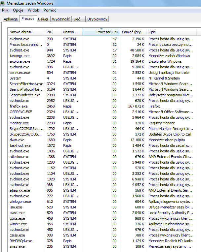The width and height of the screenshot is (201, 252).
Task: Select svchost.exe with PID 2208
Action: click(x=102, y=117)
